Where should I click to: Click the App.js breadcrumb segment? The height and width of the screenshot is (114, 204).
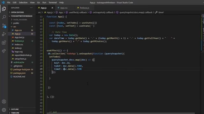tap(48, 12)
